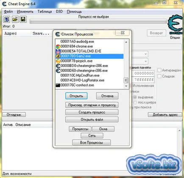Enable the Спидхак checkbox

click(159, 76)
